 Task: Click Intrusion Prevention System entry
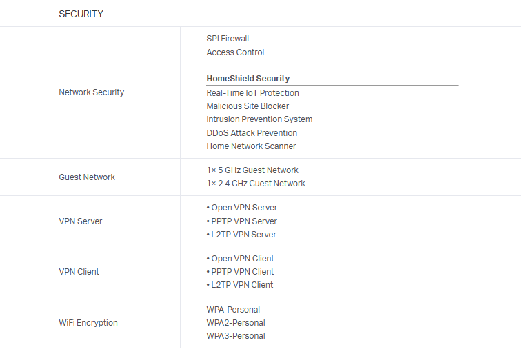259,119
